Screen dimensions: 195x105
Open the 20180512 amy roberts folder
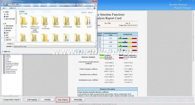35,24
